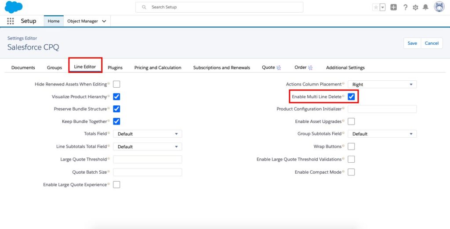
Task: Toggle the Wrap Buttons checkbox
Action: pos(351,147)
